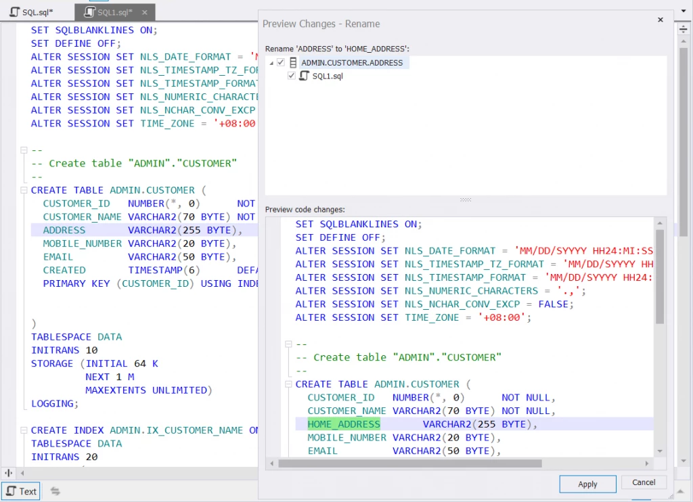
Task: Click the editor split view icon at bottom-left
Action: click(8, 473)
